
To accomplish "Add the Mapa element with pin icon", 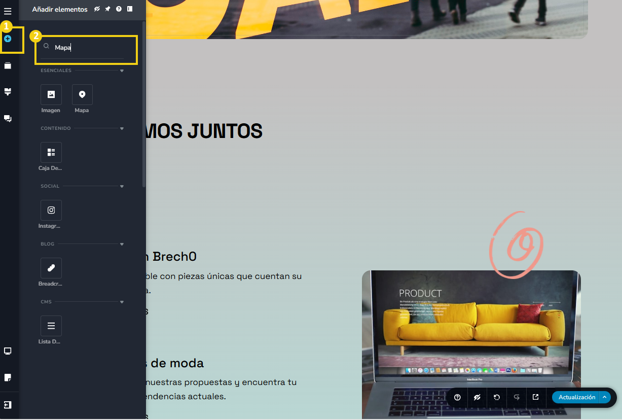I will [x=82, y=95].
